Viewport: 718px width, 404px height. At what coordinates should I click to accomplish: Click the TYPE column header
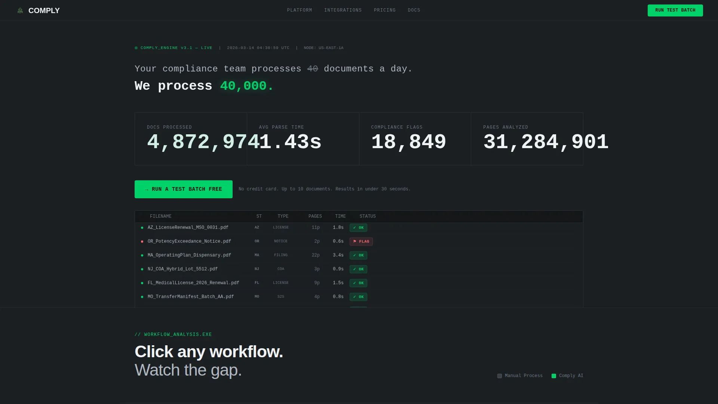point(283,217)
